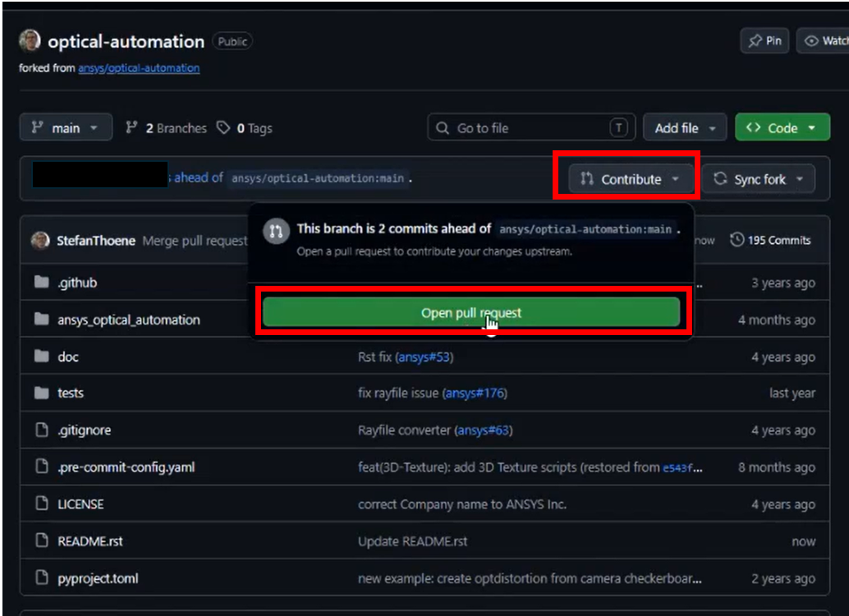Open the ansys#63 link in the .gitignore row
This screenshot has width=849, height=616.
coord(484,430)
